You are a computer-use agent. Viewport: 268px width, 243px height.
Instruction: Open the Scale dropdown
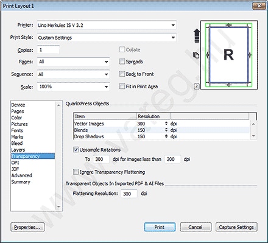click(x=73, y=86)
